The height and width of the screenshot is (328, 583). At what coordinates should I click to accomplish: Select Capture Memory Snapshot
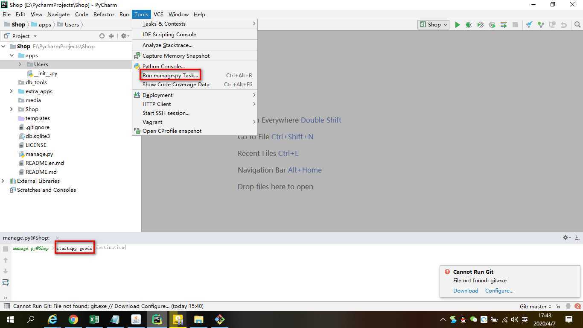pyautogui.click(x=195, y=56)
